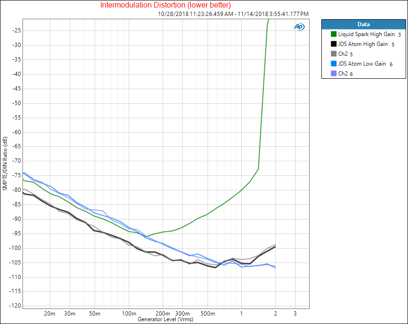Click the '5' index after JDS Atom High Gain
The height and width of the screenshot is (324, 408).
coord(393,45)
